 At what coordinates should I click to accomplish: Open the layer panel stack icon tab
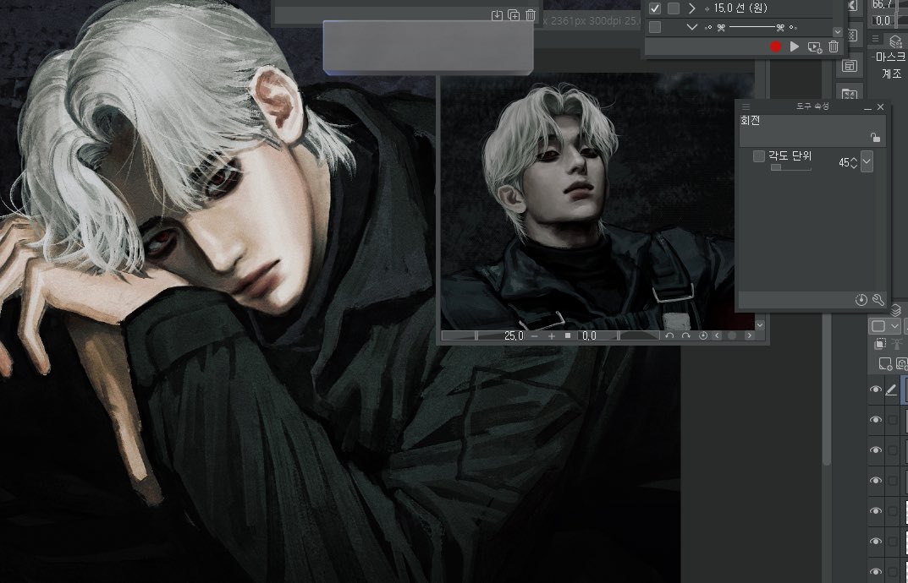[896, 311]
